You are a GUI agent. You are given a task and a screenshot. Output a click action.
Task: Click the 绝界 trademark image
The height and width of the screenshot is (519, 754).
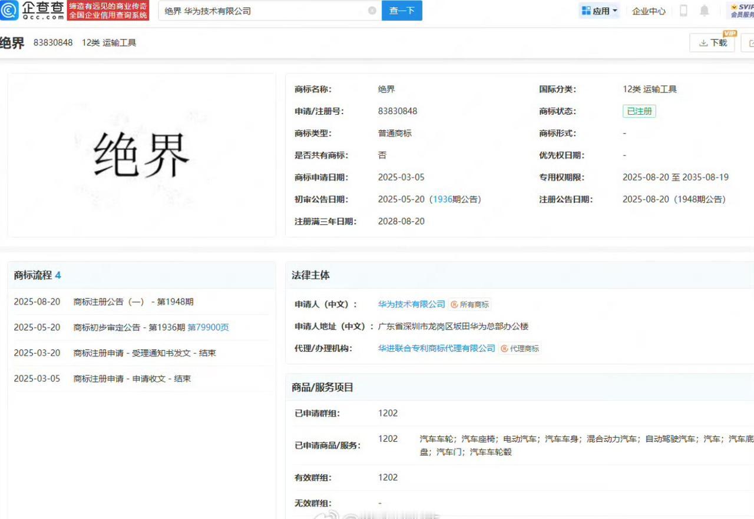141,155
